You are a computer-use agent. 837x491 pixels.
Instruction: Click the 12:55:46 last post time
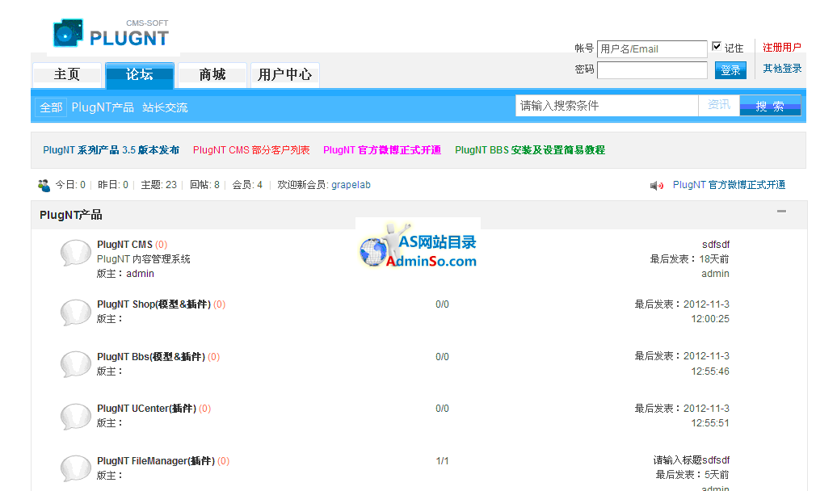coord(710,371)
